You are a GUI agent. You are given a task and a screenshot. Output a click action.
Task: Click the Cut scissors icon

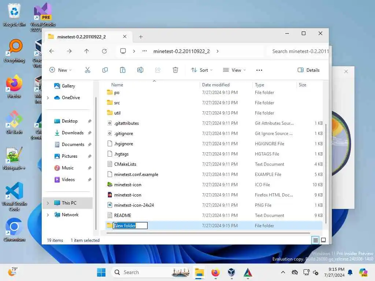click(x=88, y=70)
